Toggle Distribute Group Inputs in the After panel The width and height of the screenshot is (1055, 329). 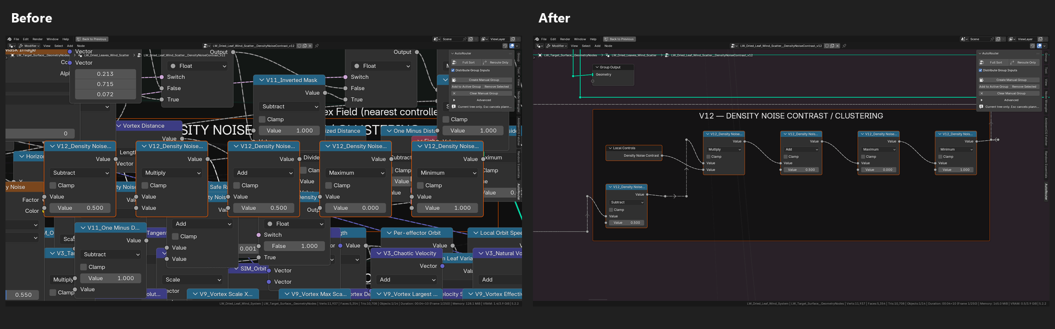[981, 70]
